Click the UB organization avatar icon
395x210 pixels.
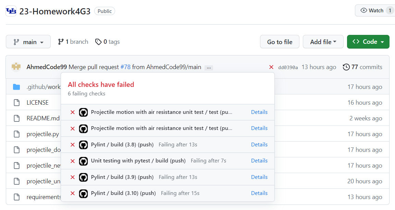click(x=11, y=11)
